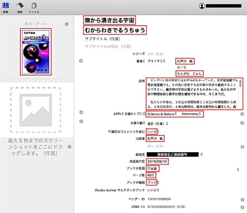Show info for ベンダー ID row
This screenshot has width=247, height=213.
tap(242, 200)
